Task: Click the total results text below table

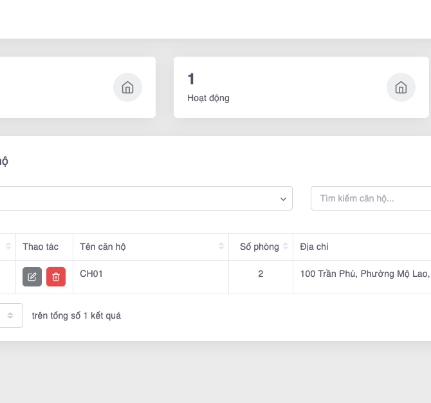Action: [x=76, y=315]
